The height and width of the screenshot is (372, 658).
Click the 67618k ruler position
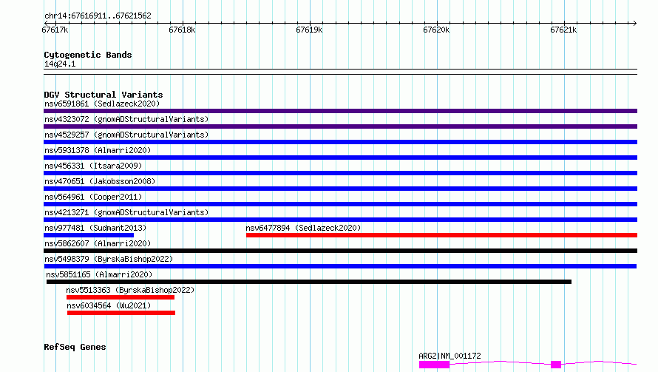182,30
